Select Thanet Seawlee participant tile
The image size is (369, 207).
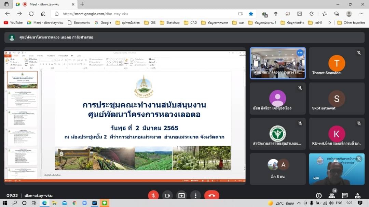click(337, 63)
